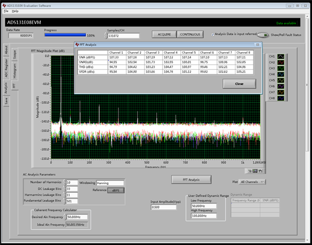
Task: Click the Data available status text
Action: tap(286, 23)
